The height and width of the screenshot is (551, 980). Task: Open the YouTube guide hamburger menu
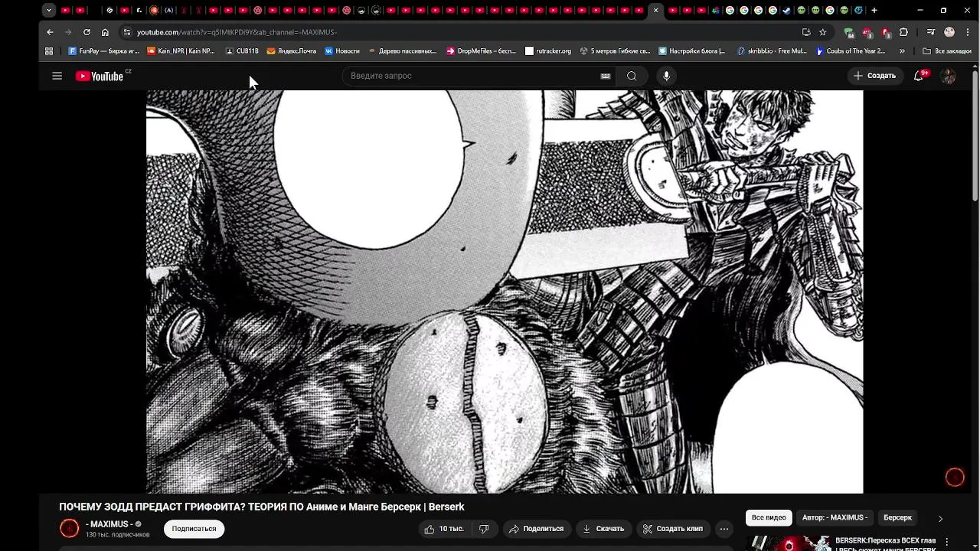[x=57, y=76]
